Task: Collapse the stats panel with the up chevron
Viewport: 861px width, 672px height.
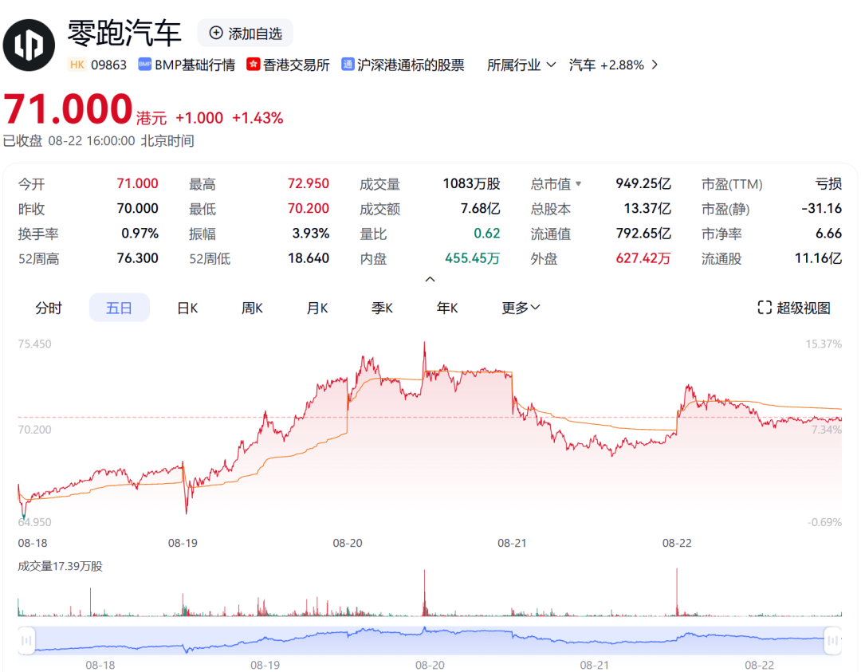Action: (x=430, y=280)
